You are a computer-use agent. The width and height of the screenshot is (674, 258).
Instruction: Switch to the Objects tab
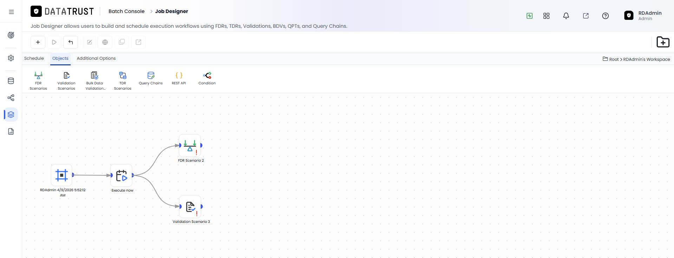pyautogui.click(x=60, y=58)
